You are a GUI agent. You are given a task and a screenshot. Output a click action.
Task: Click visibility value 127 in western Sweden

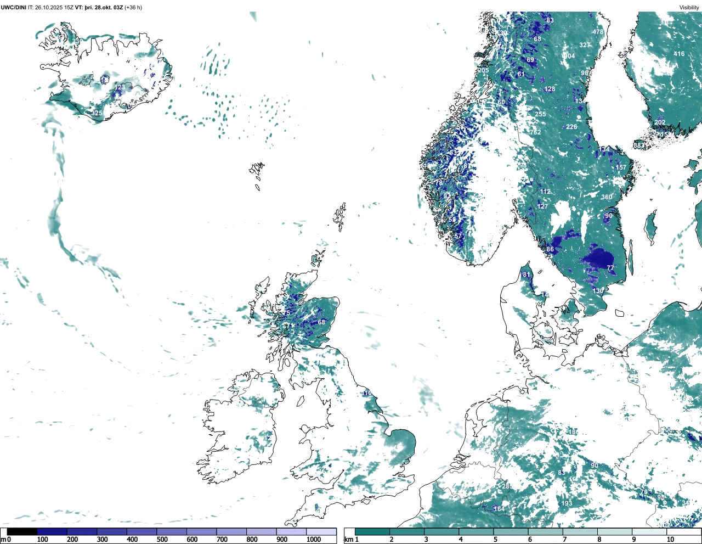click(x=542, y=206)
